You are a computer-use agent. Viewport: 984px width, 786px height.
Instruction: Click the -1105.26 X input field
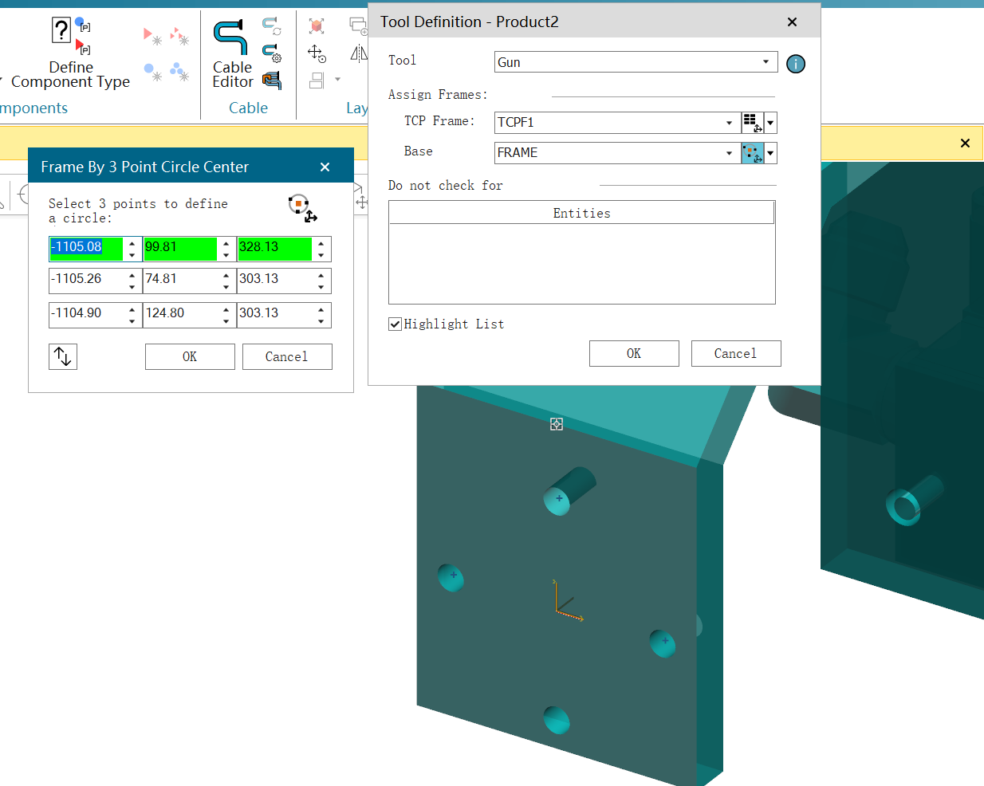click(86, 281)
